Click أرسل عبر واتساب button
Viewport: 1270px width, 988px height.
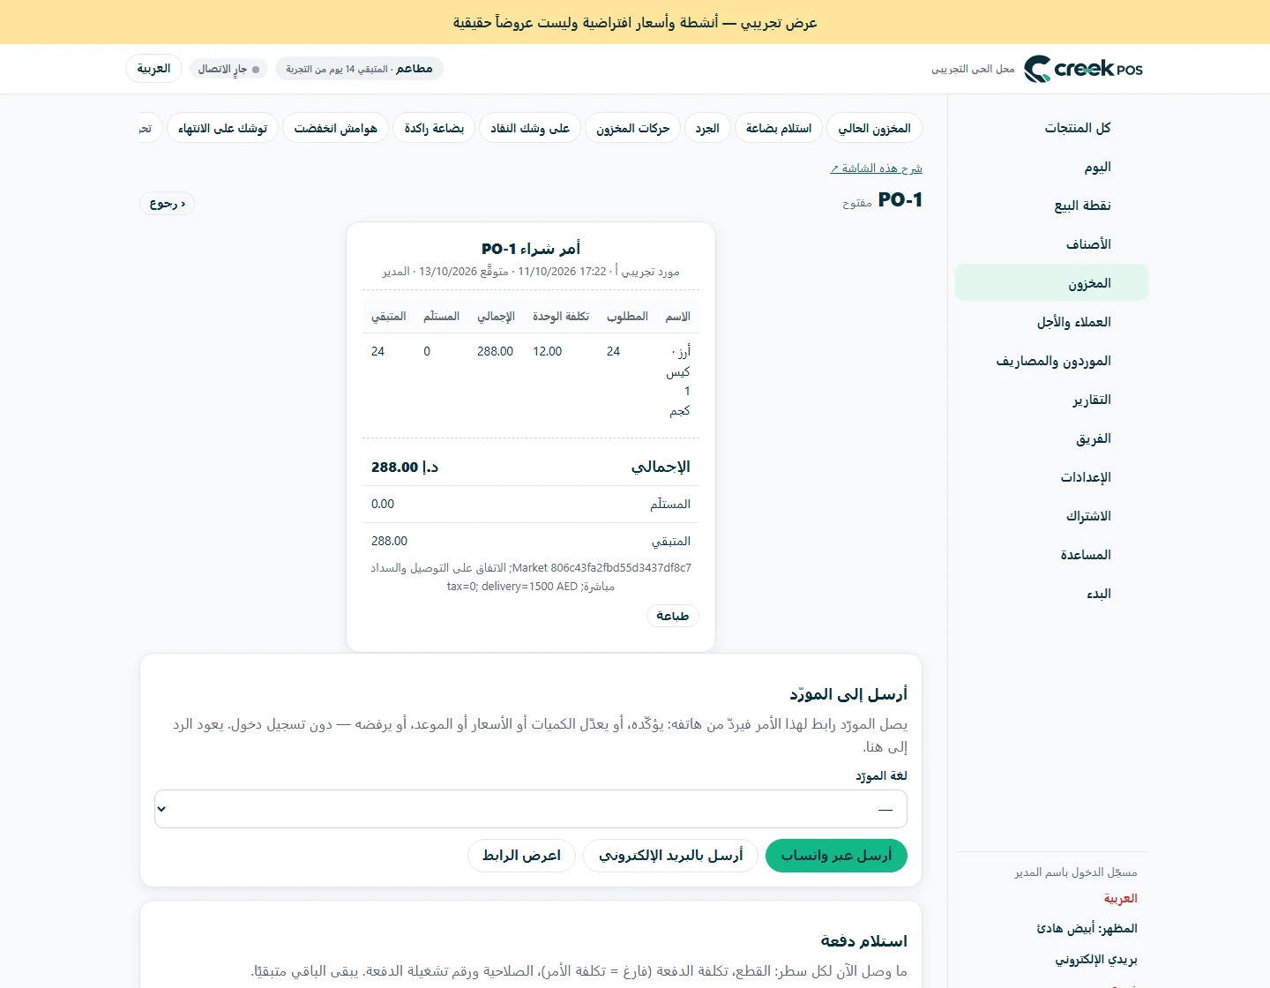pyautogui.click(x=836, y=856)
